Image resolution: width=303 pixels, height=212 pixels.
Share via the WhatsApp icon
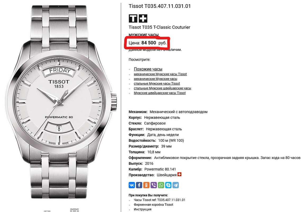[x=161, y=185]
